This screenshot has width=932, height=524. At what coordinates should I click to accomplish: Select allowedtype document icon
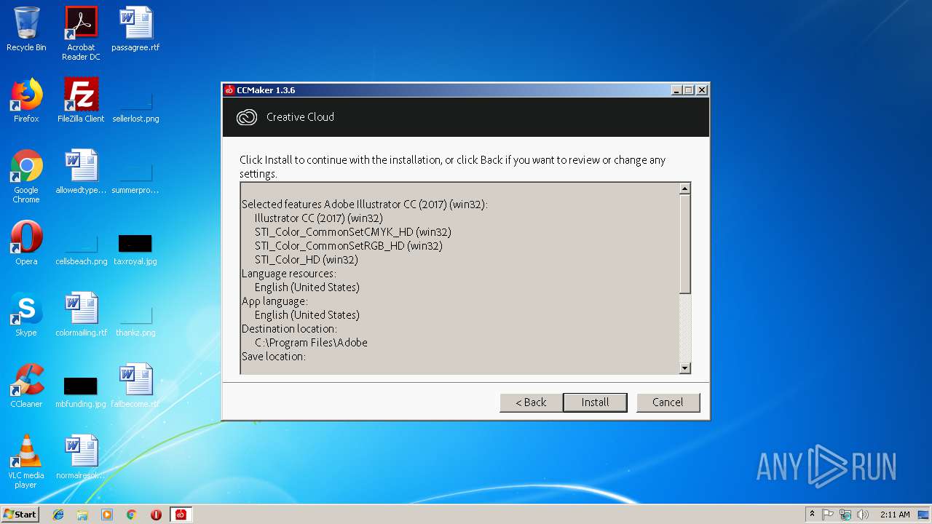pyautogui.click(x=81, y=172)
